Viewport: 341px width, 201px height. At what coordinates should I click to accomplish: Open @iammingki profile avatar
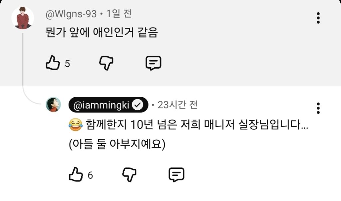tap(53, 104)
